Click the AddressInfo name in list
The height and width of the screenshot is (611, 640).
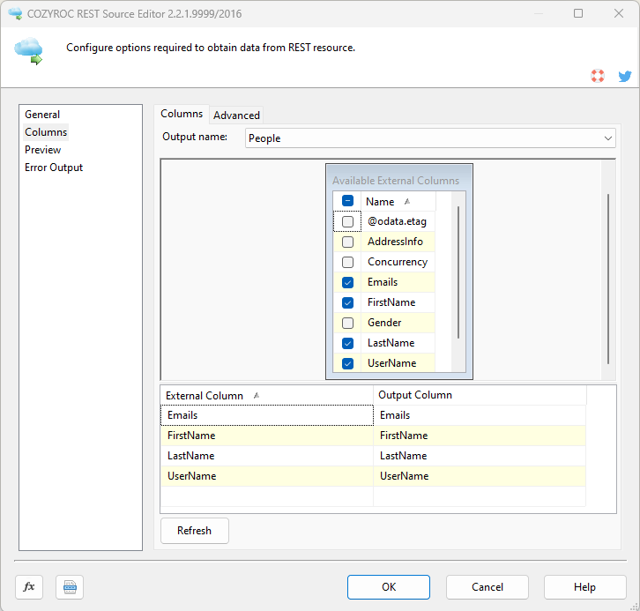tap(395, 242)
